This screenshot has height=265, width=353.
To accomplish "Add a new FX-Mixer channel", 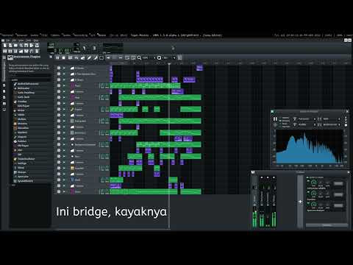I will [300, 202].
